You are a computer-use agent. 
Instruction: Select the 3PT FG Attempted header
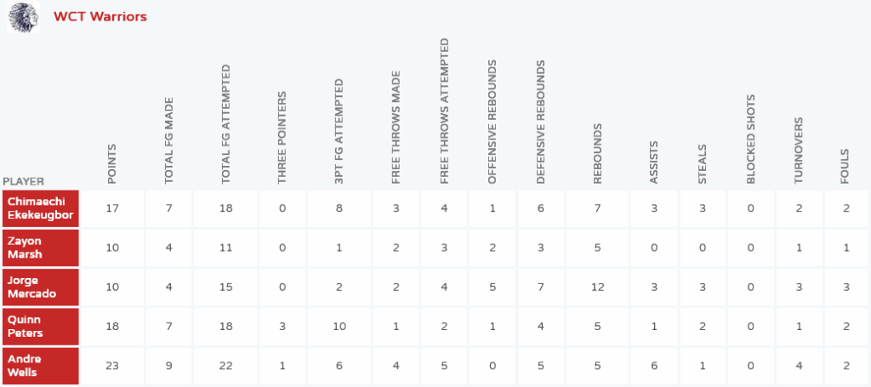point(339,132)
